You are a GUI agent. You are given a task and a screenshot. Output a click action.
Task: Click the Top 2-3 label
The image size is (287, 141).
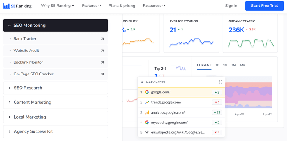pyautogui.click(x=160, y=69)
